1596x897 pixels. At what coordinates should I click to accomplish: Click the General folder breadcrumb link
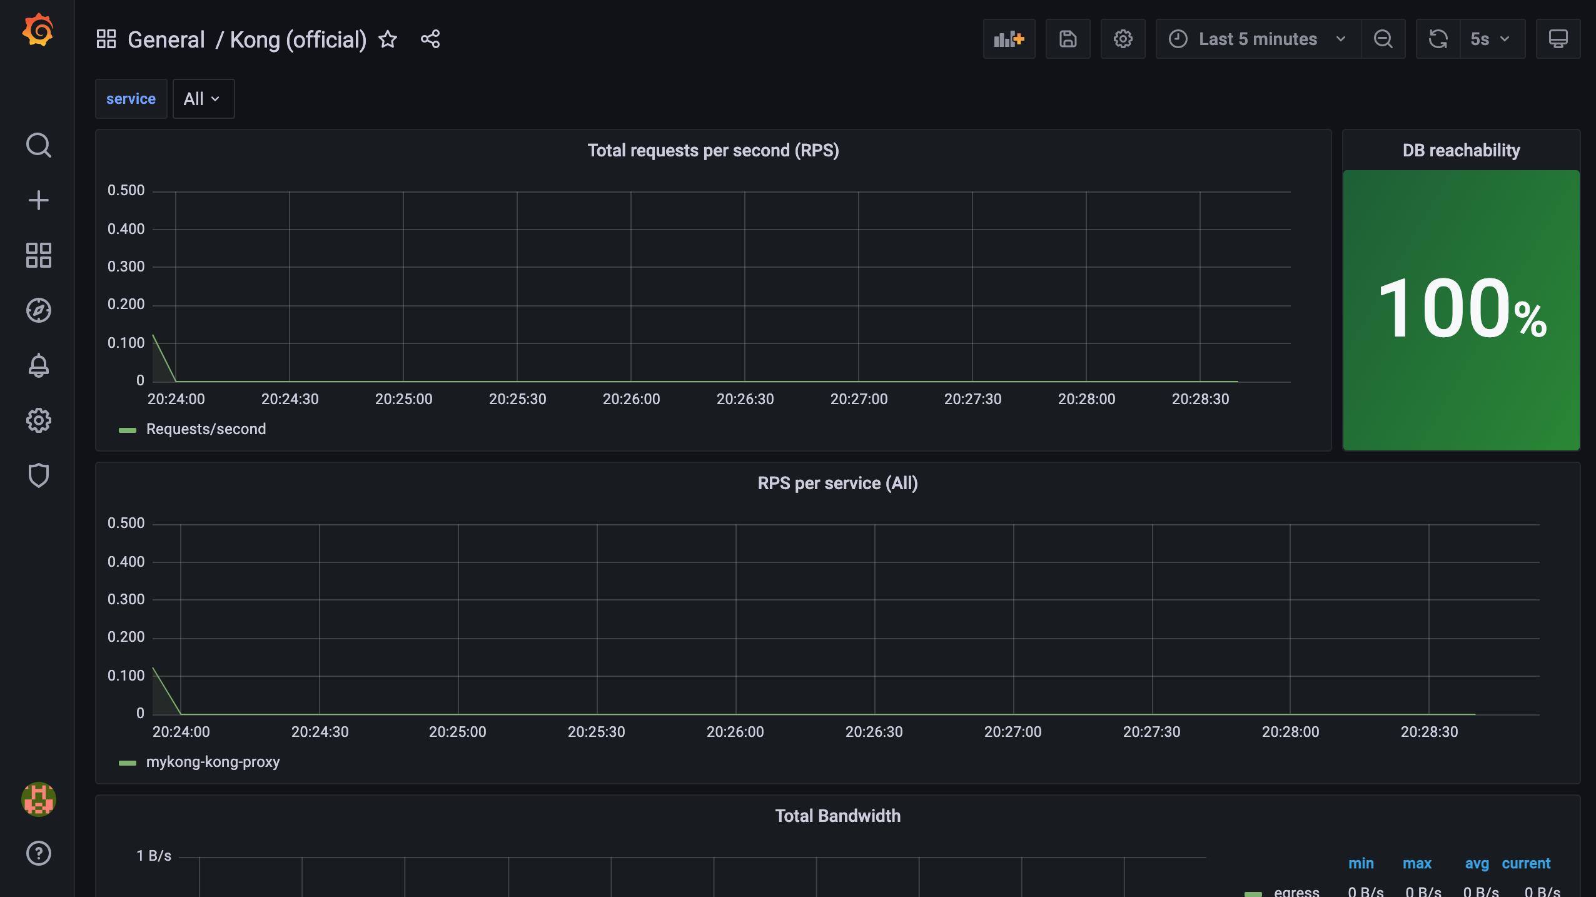(x=166, y=39)
